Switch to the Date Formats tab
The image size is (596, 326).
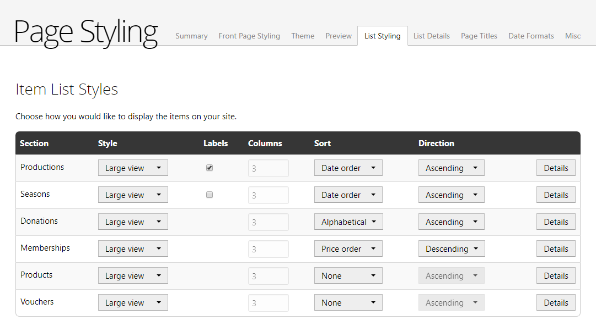tap(531, 36)
